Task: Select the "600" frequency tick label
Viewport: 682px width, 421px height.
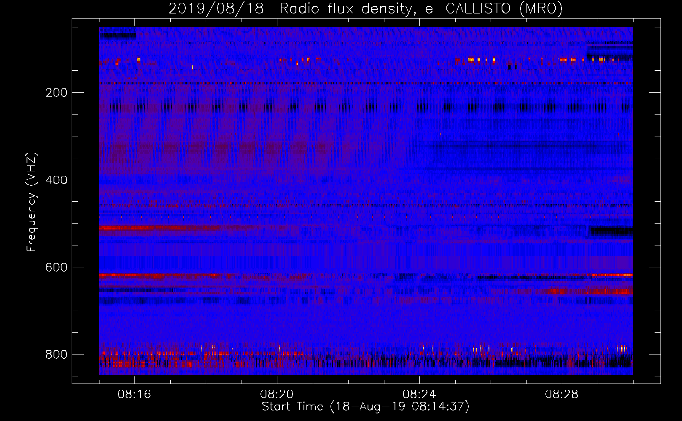Action: 56,268
